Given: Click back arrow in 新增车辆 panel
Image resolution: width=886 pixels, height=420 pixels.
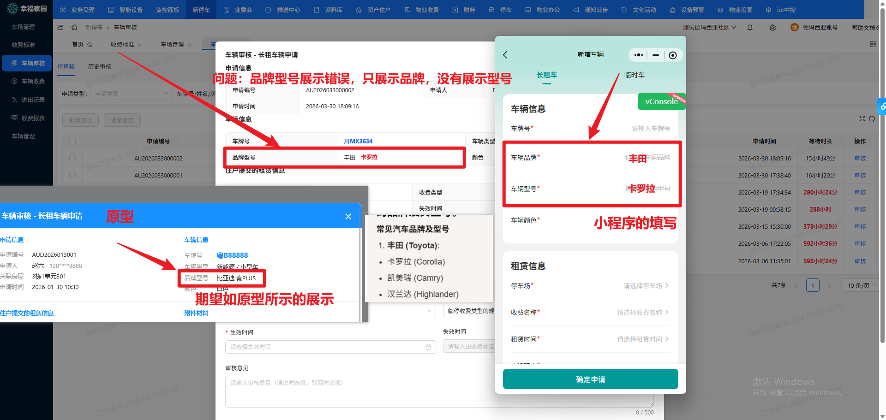Looking at the screenshot, I should [x=505, y=55].
